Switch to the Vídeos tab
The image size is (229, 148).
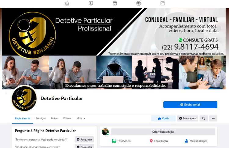[x=67, y=118]
